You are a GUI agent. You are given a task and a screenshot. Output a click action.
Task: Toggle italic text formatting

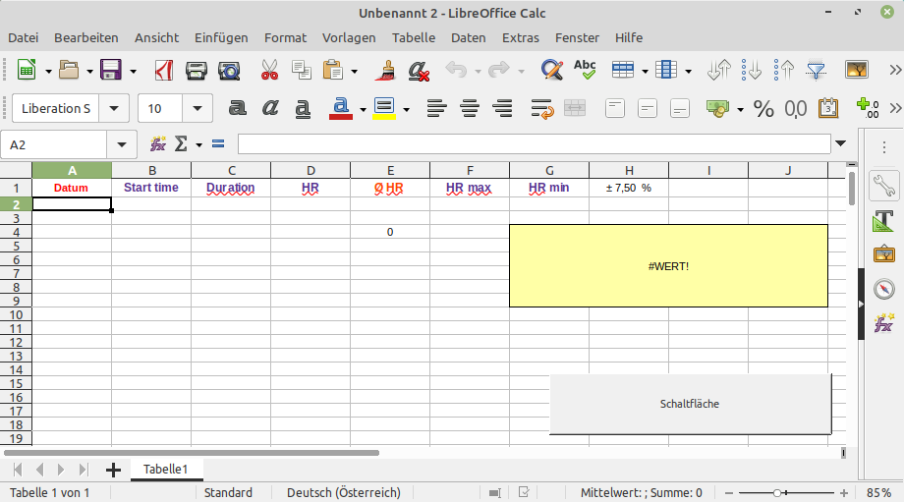[270, 108]
